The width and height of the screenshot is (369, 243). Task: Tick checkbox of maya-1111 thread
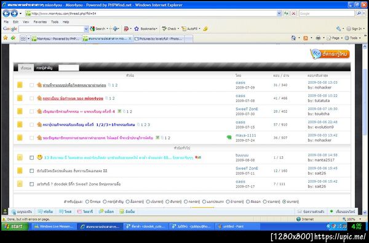click(x=31, y=138)
